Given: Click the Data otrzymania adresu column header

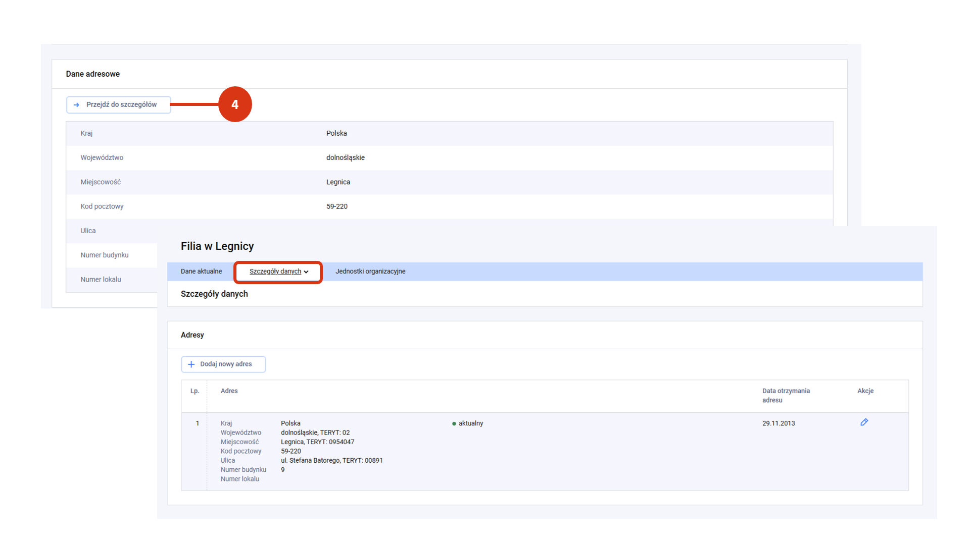Looking at the screenshot, I should click(786, 396).
